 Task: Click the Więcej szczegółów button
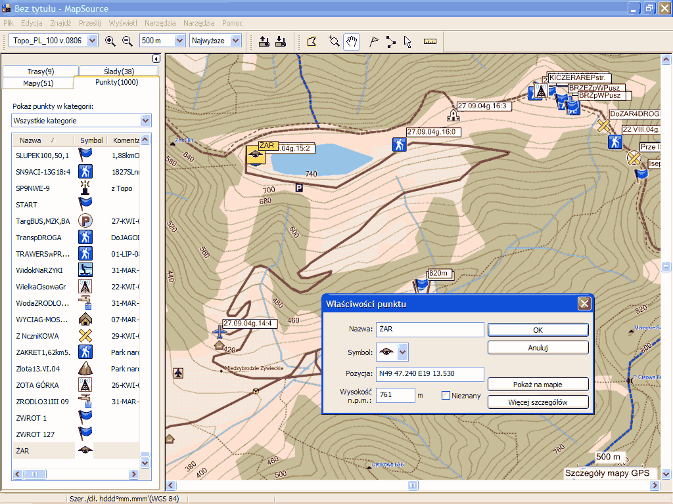tap(538, 402)
